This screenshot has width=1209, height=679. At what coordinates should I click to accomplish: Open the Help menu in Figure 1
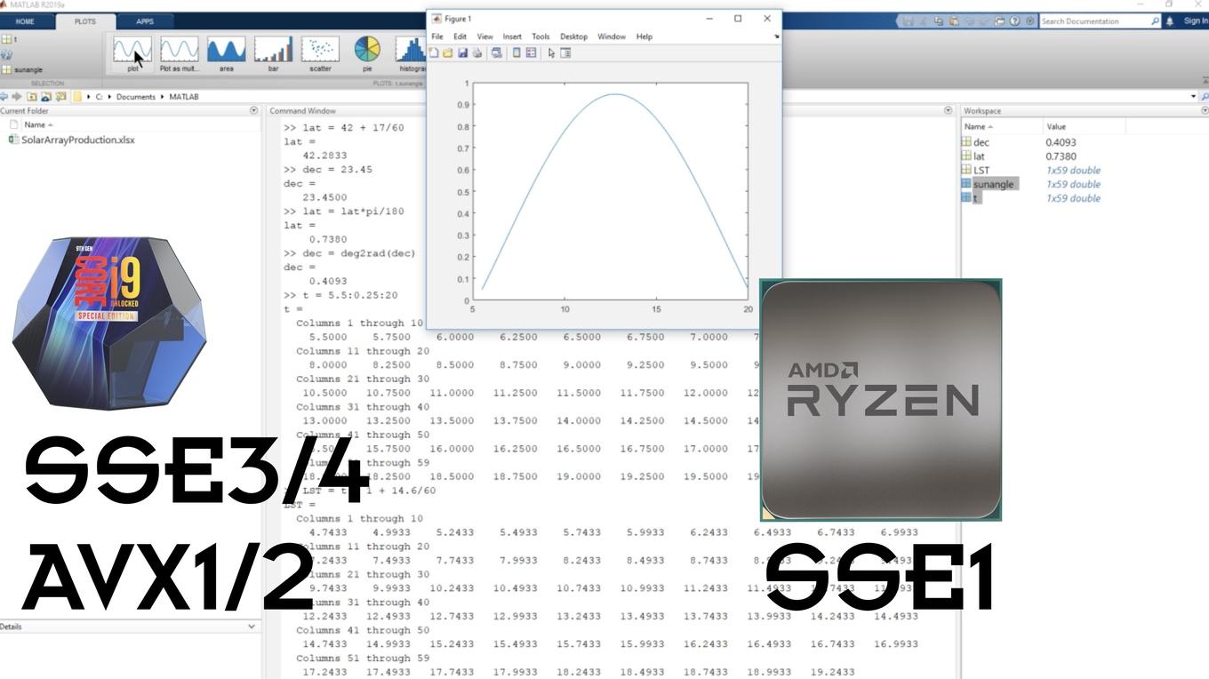pyautogui.click(x=645, y=36)
